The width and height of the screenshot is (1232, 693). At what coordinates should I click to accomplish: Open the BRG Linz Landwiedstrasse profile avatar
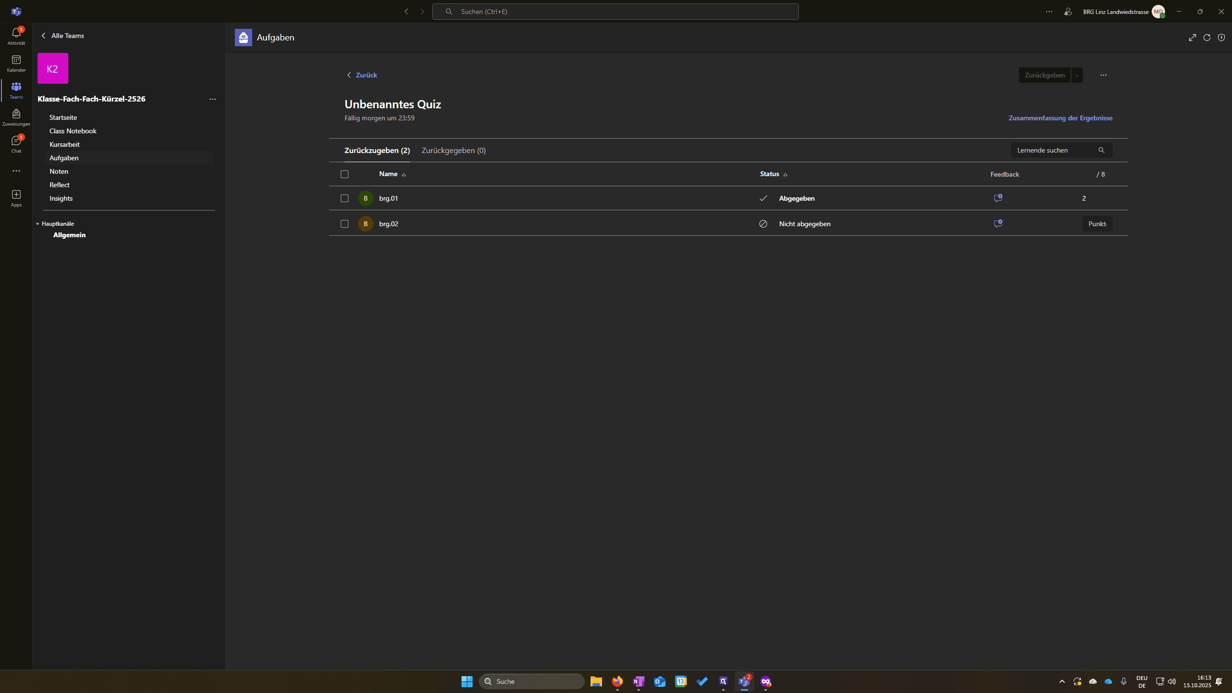click(x=1158, y=12)
